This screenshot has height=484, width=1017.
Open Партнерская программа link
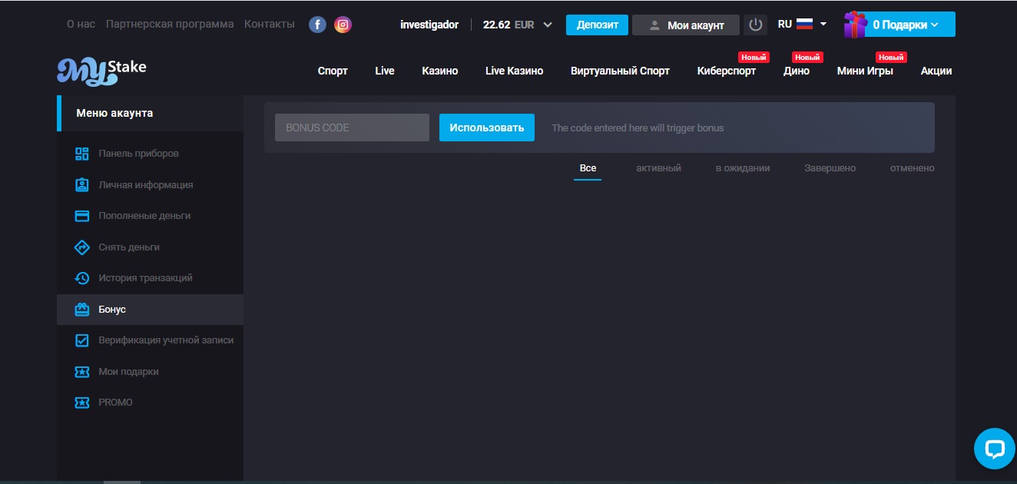(170, 24)
